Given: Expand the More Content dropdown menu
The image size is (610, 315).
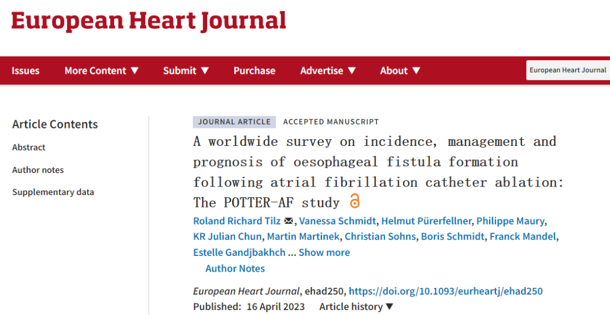Looking at the screenshot, I should pyautogui.click(x=102, y=70).
